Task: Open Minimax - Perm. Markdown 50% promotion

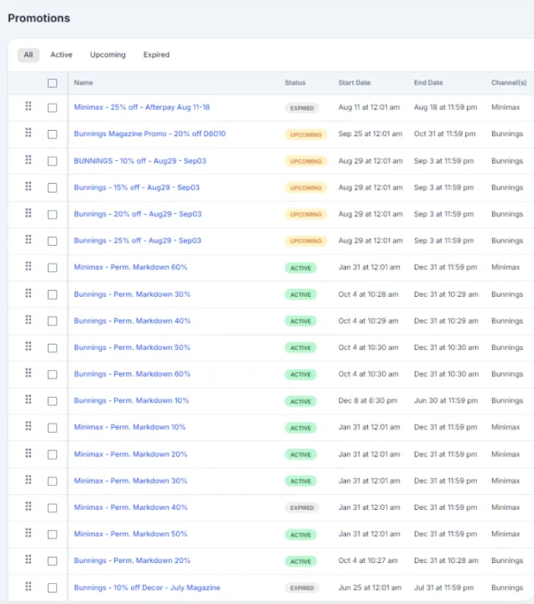Action: (130, 534)
